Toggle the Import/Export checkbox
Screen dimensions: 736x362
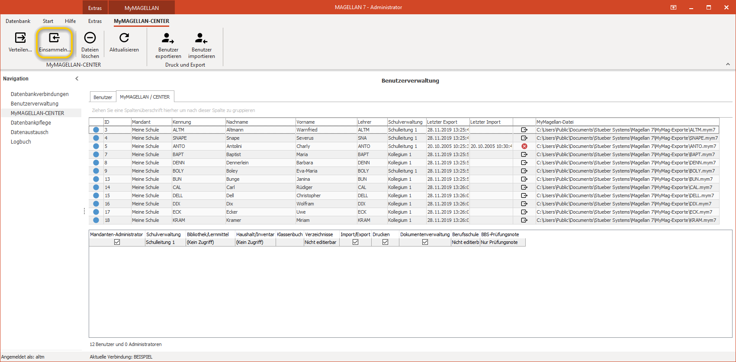click(x=355, y=242)
